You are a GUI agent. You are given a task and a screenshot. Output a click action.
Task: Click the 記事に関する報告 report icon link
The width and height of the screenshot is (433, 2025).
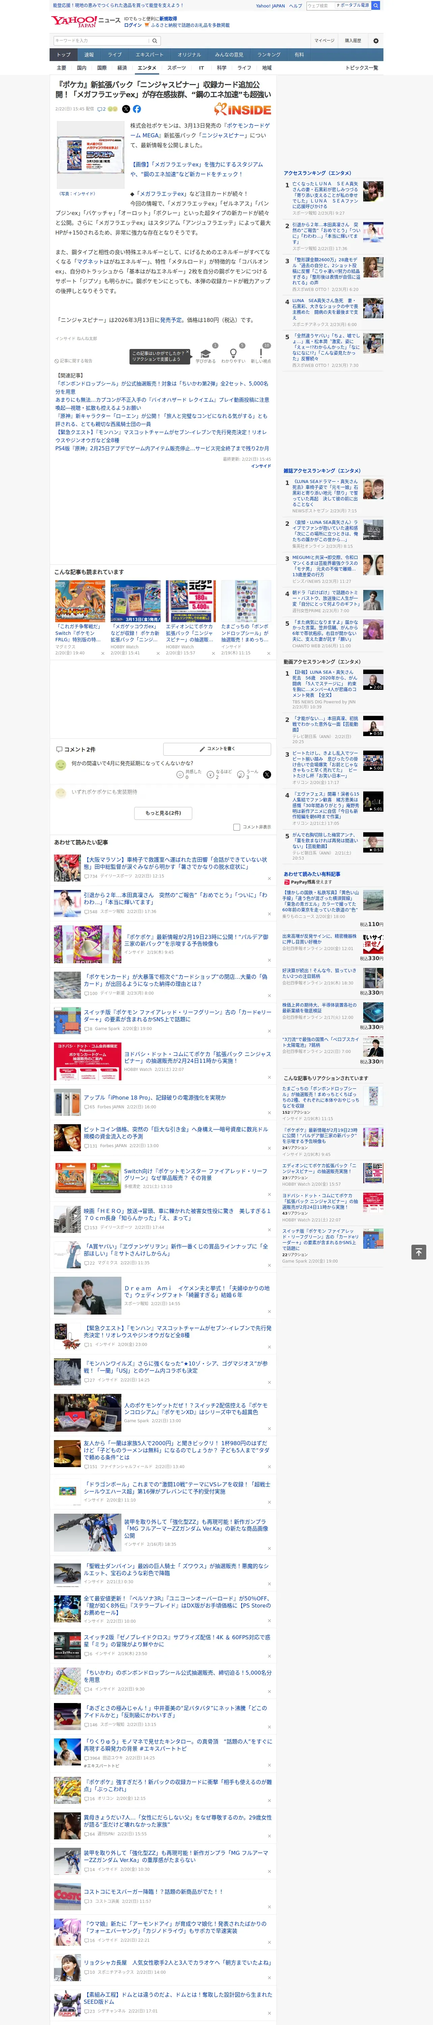coord(74,361)
